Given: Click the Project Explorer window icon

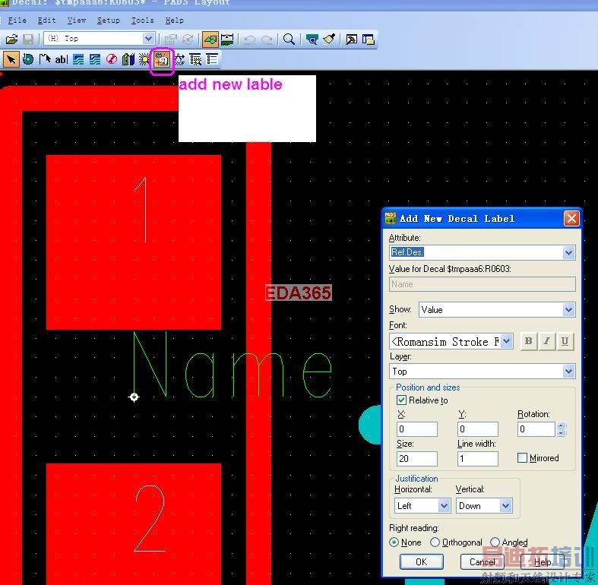Looking at the screenshot, I should tap(369, 40).
